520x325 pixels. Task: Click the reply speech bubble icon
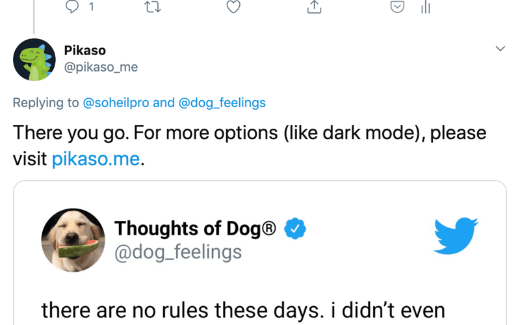[x=73, y=7]
